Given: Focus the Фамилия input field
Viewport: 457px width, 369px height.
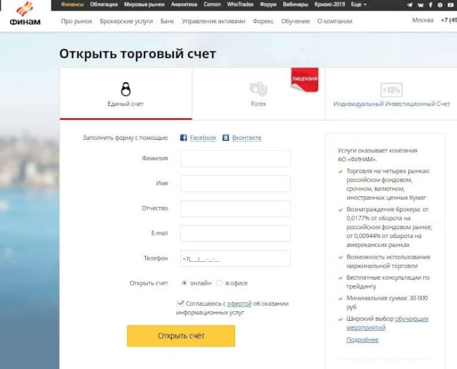Looking at the screenshot, I should (235, 158).
